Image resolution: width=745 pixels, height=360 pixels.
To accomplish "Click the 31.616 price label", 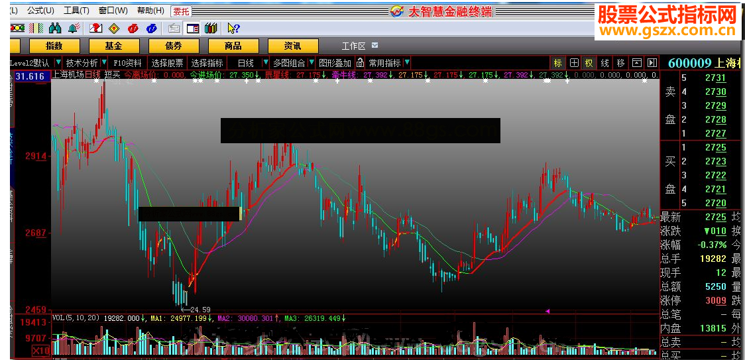I will click(30, 76).
